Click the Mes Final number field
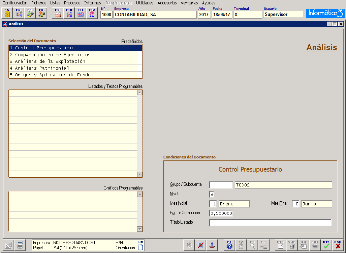This screenshot has width=346, height=253. point(295,204)
